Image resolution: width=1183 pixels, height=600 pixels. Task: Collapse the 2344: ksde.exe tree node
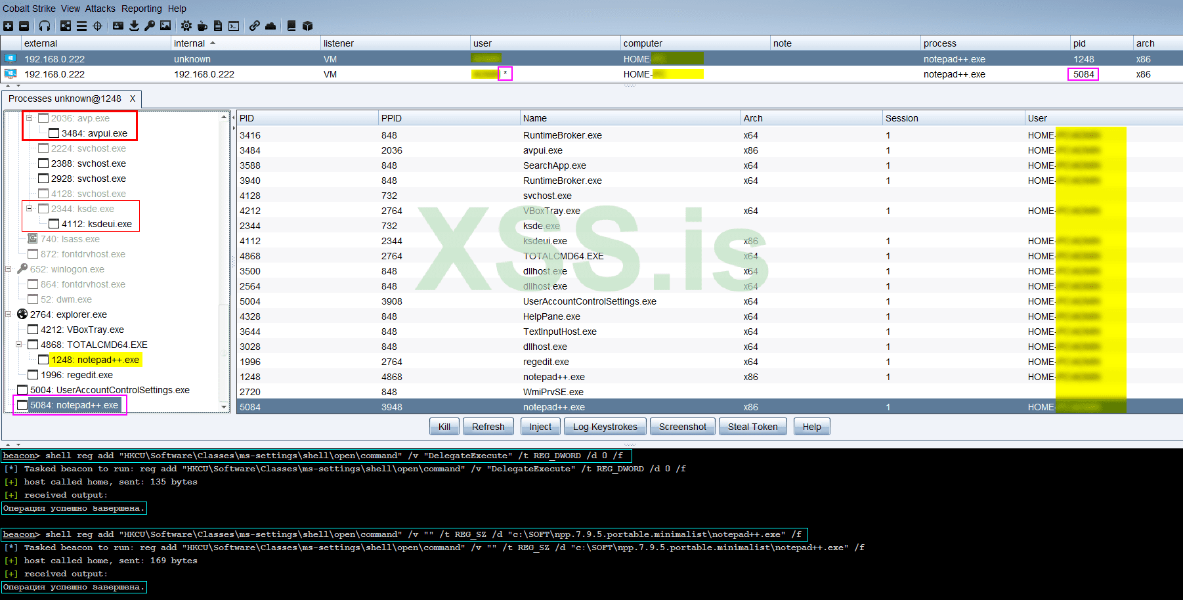pos(30,209)
